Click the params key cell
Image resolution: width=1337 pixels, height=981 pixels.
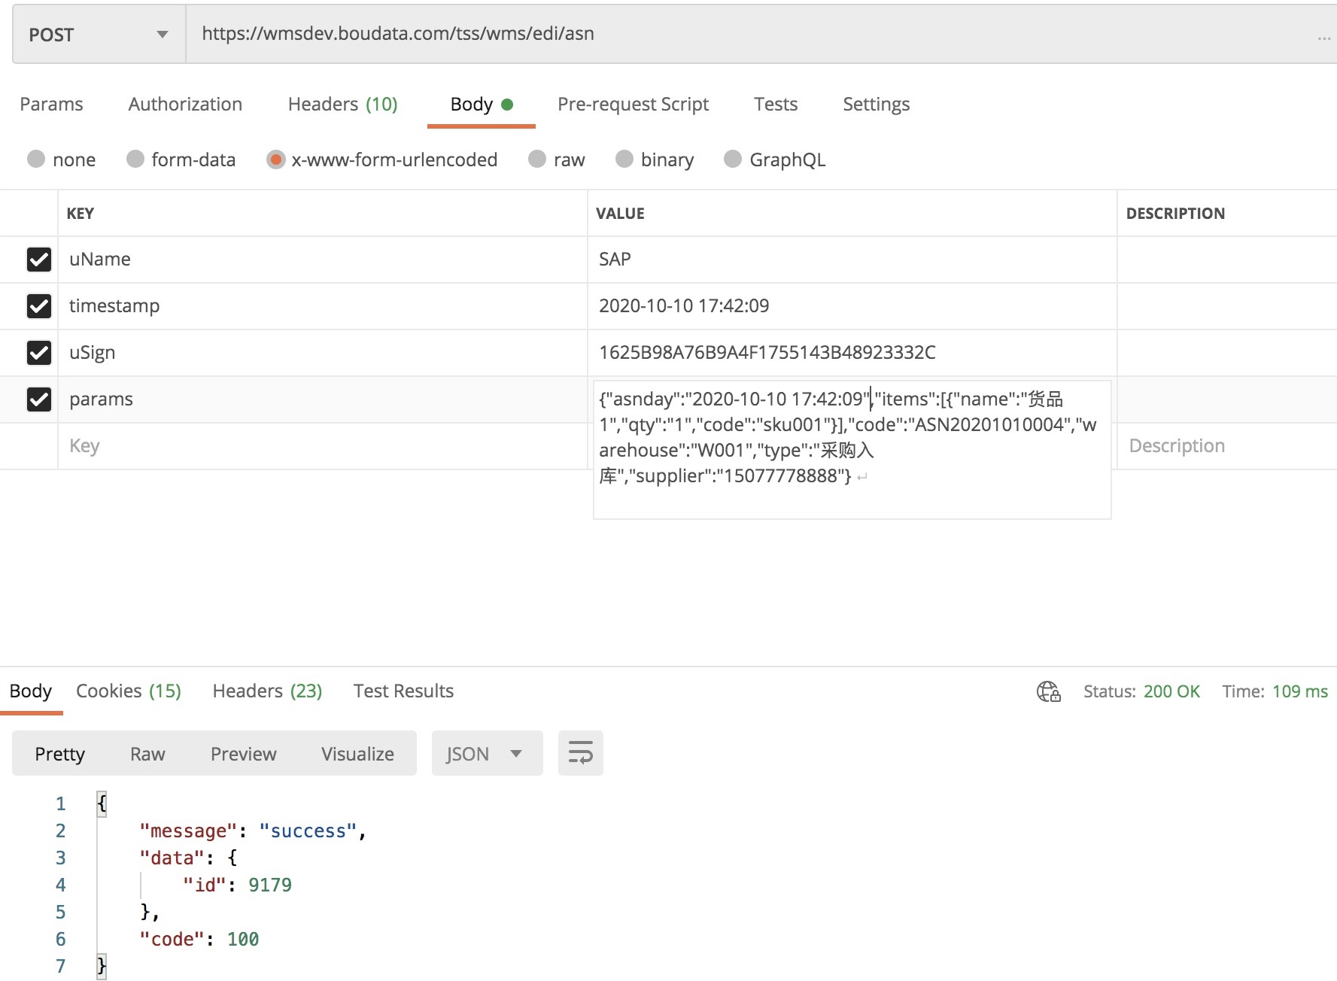[x=323, y=399]
